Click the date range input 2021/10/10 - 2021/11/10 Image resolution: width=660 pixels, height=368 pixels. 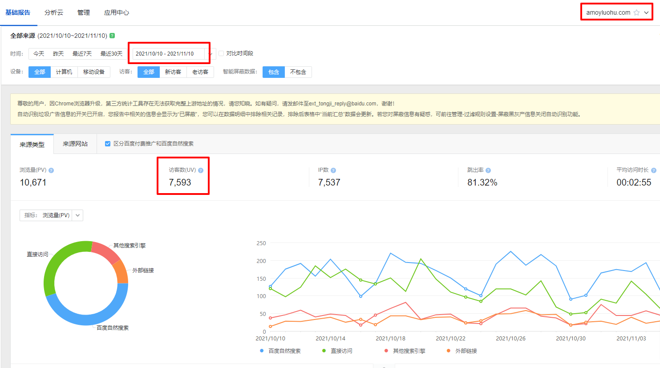point(169,54)
